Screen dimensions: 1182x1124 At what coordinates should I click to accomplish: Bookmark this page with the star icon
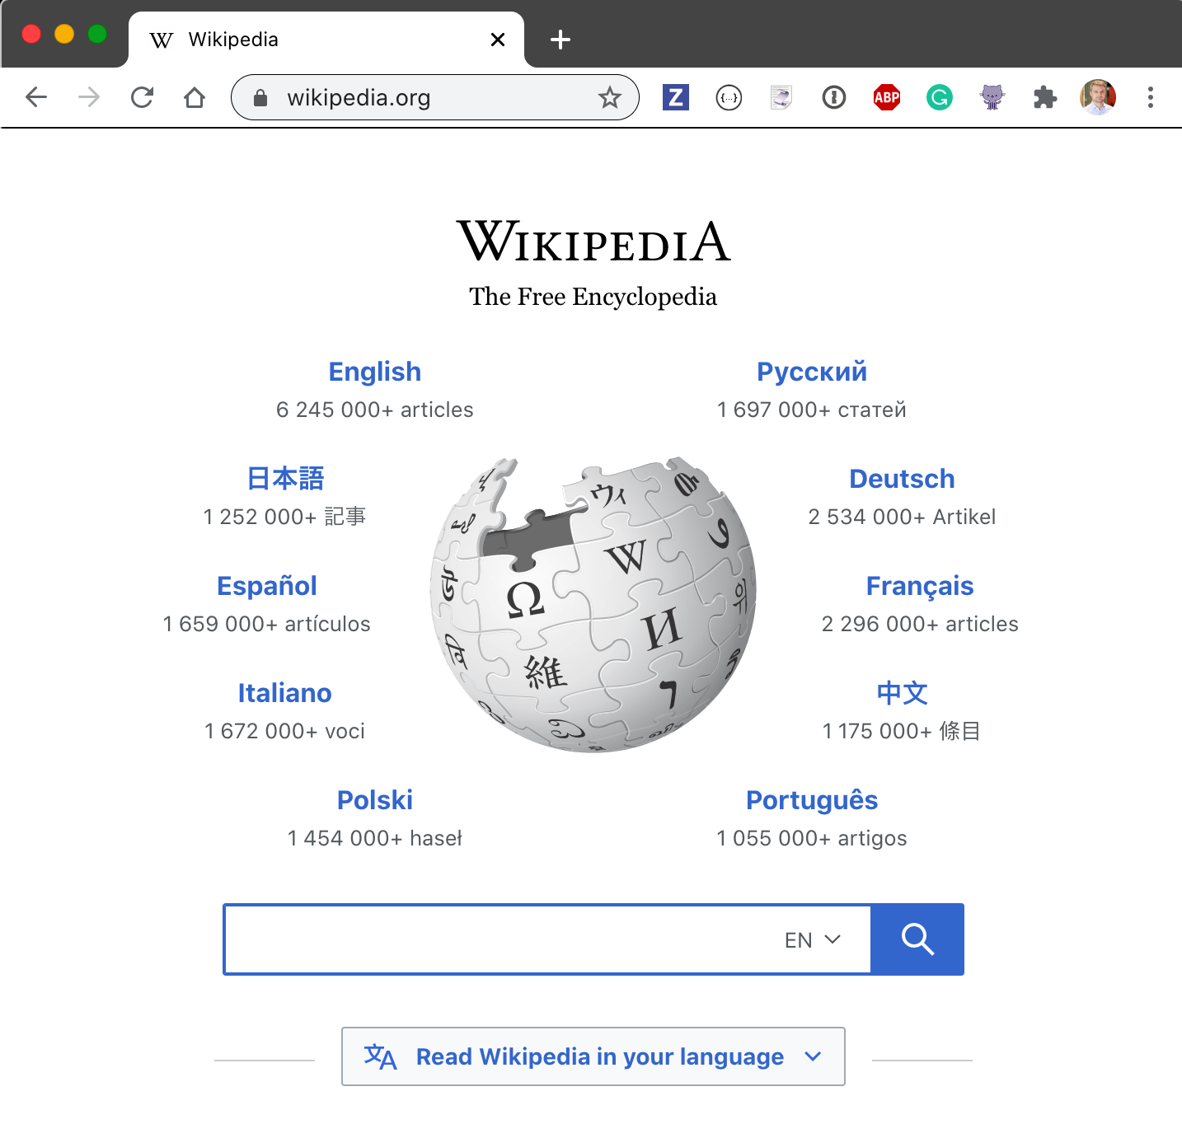[610, 97]
